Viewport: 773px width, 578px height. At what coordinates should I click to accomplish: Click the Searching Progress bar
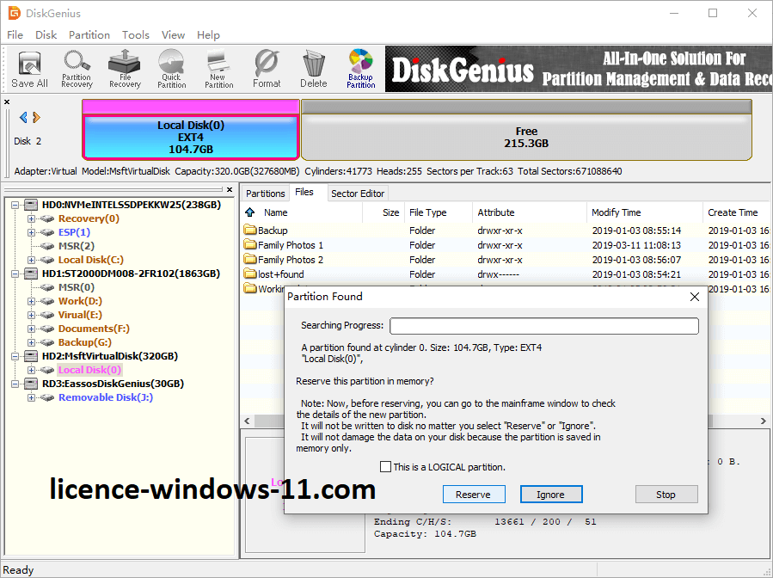(543, 326)
